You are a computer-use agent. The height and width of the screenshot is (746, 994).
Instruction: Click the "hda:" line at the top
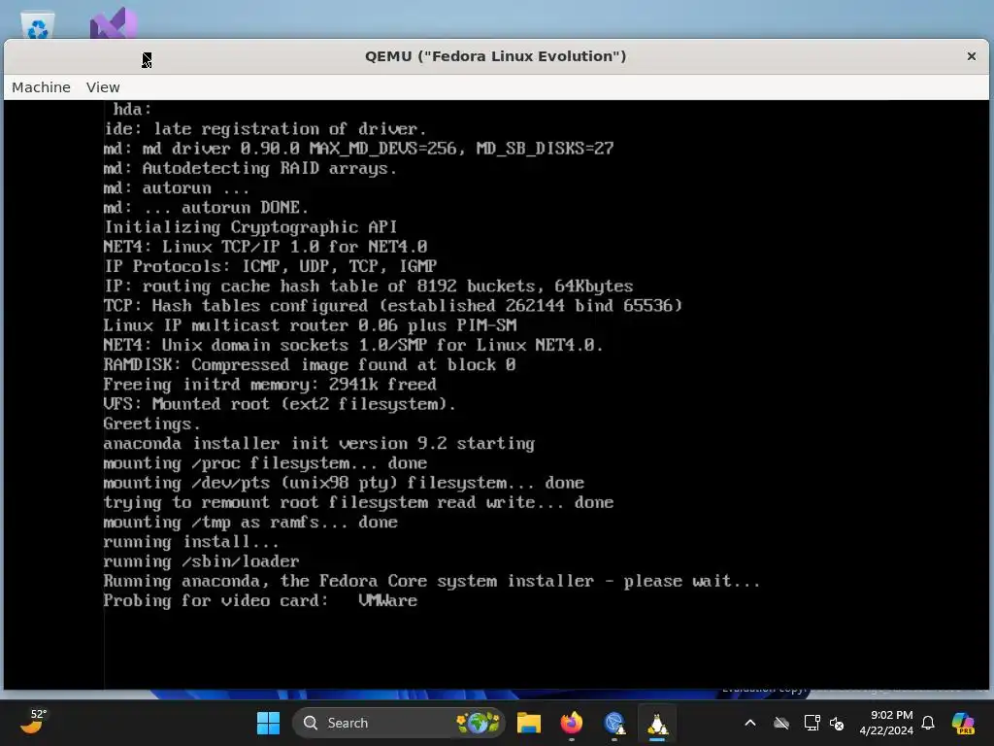click(x=132, y=109)
